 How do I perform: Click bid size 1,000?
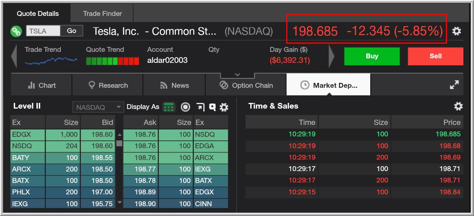click(x=62, y=135)
